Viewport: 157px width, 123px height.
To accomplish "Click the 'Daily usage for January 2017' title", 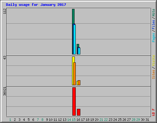I will [36, 5].
